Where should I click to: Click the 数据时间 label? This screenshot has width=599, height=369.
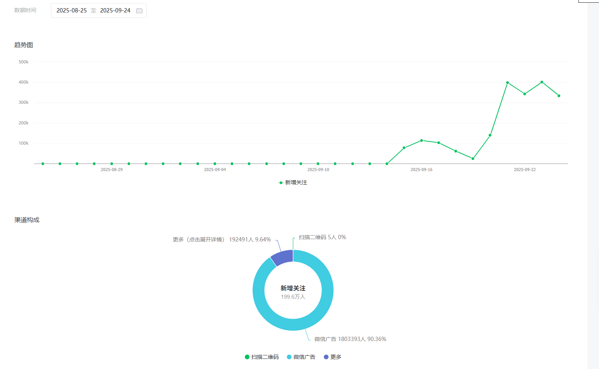[25, 10]
